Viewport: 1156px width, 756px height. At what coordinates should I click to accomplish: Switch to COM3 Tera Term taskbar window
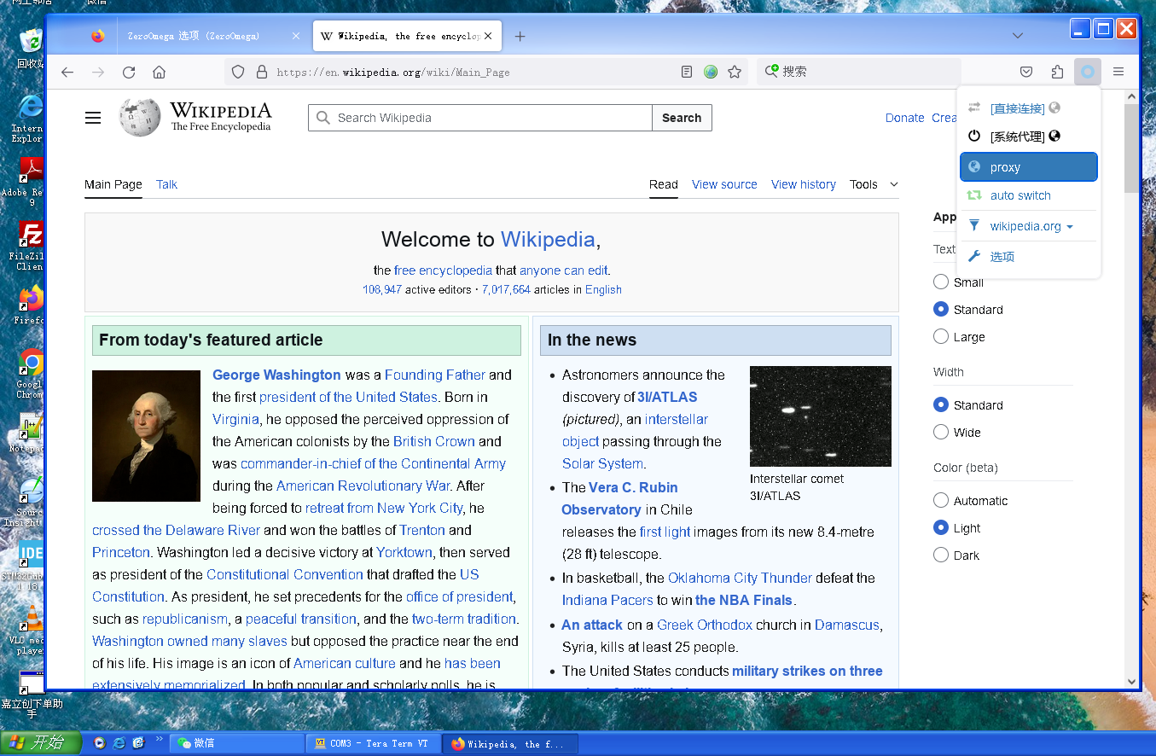pos(372,743)
